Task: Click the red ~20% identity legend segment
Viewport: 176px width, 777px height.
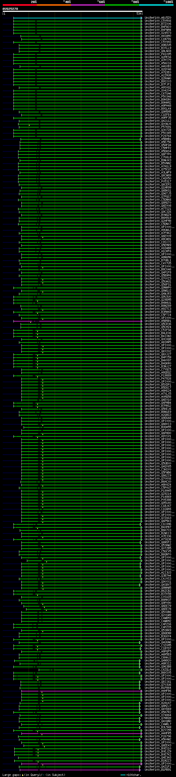Action: (x=20, y=5)
